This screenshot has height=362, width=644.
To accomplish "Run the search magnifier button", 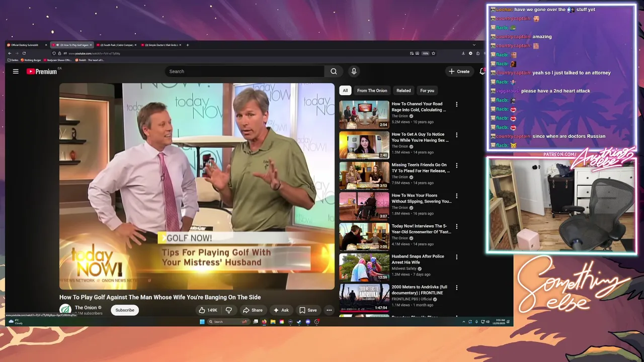I will pos(334,71).
